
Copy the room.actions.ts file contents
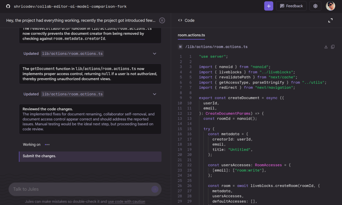tap(333, 47)
